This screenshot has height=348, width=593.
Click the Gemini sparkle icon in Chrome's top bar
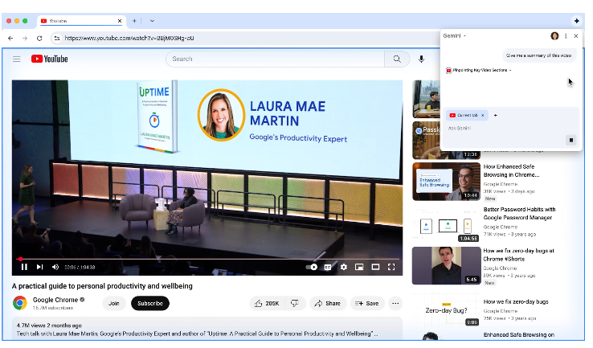(576, 21)
